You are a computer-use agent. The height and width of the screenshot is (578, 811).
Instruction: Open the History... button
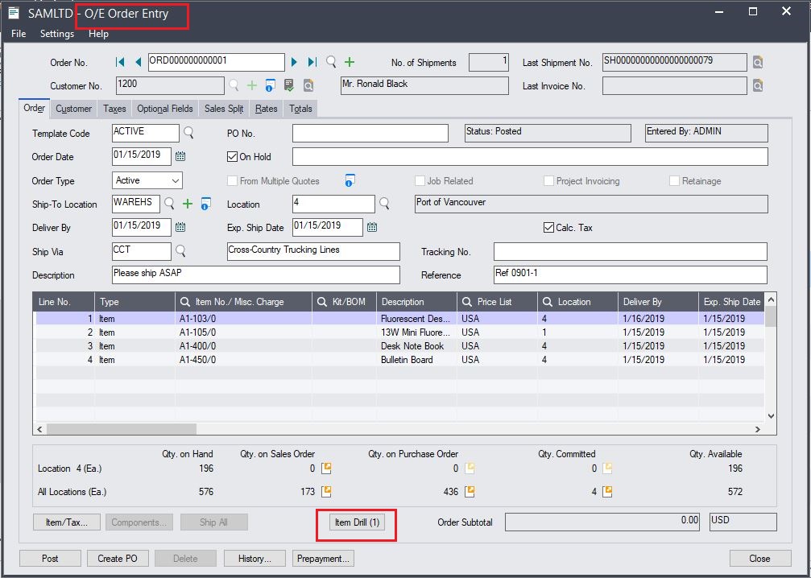254,559
